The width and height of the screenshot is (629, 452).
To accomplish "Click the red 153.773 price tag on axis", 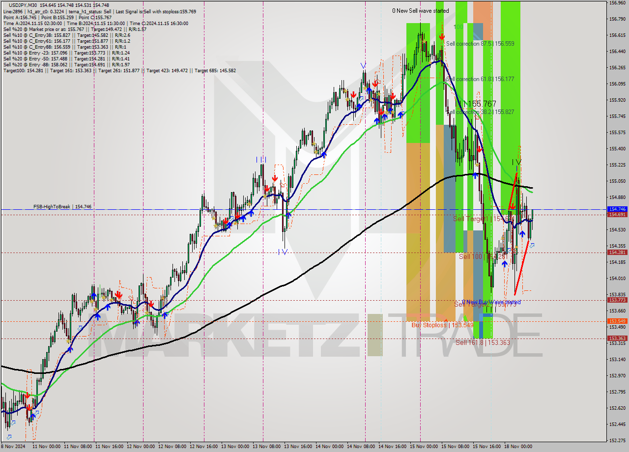I will tap(617, 300).
